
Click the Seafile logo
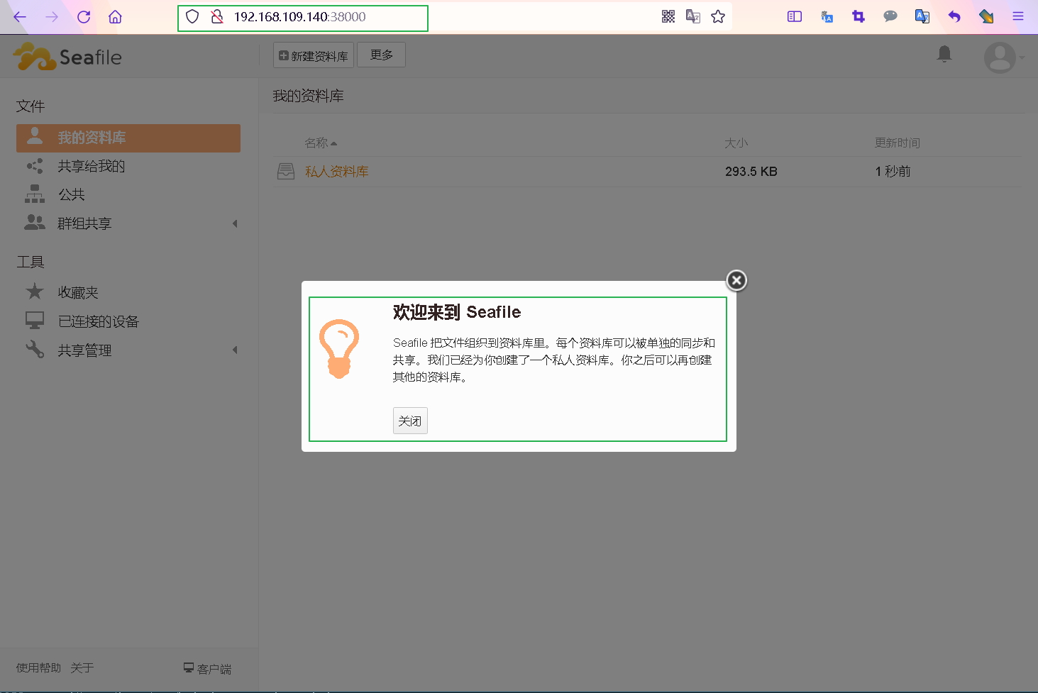tap(67, 57)
